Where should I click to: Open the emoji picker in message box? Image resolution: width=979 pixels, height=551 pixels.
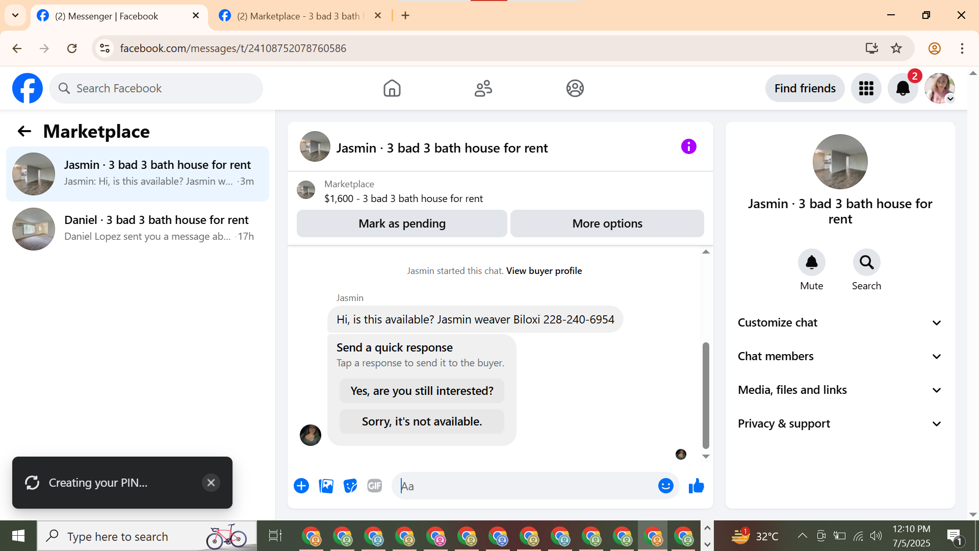pyautogui.click(x=665, y=486)
